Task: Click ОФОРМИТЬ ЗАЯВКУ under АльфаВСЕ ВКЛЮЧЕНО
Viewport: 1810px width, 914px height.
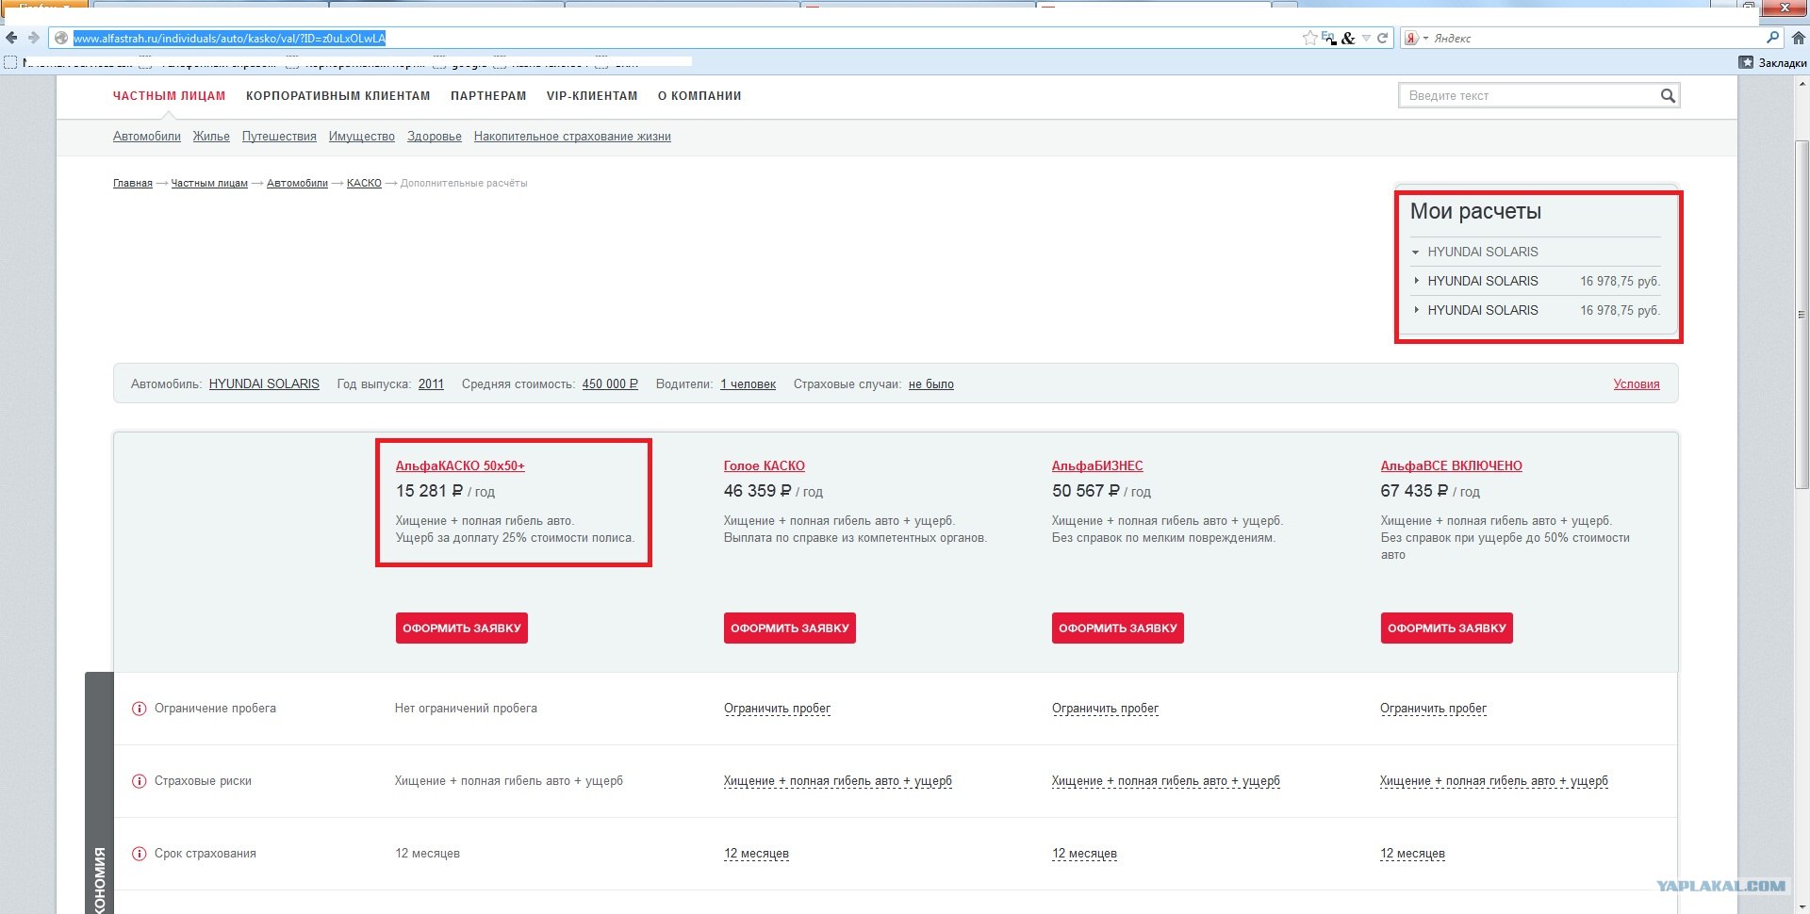Action: click(x=1447, y=628)
